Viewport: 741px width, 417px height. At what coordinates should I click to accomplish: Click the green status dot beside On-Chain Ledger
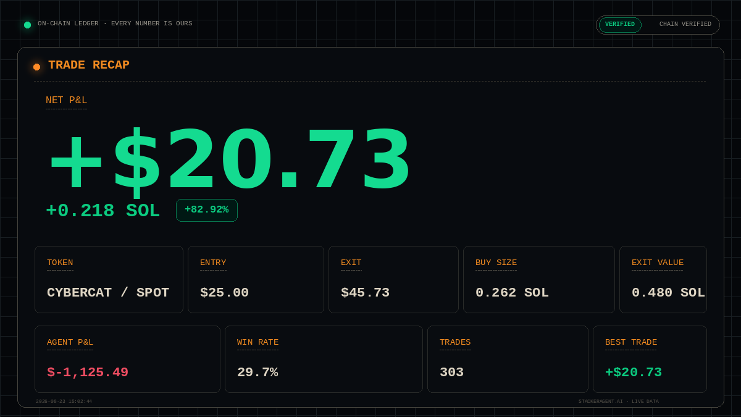pyautogui.click(x=27, y=25)
